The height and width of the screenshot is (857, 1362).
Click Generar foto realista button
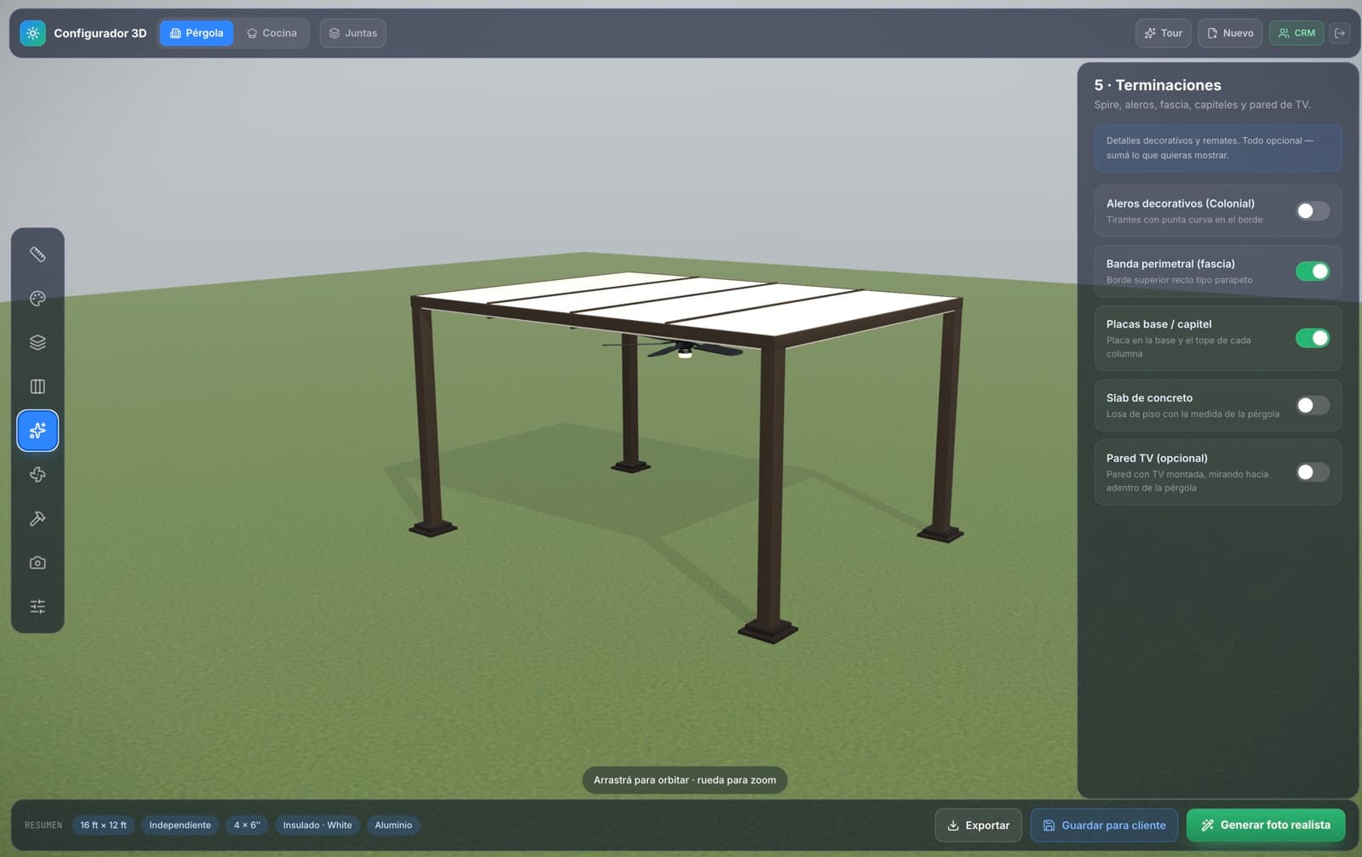pos(1266,826)
